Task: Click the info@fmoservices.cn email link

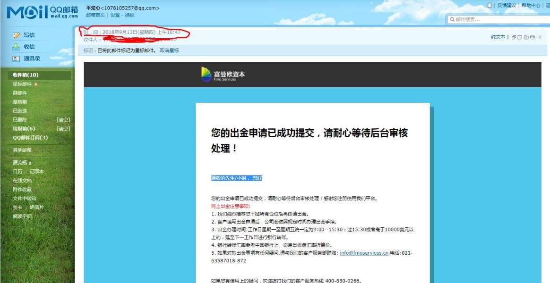Action: point(364,253)
